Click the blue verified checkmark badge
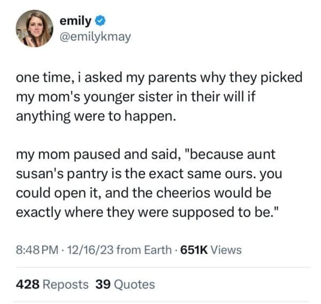321x304 pixels. pos(100,22)
